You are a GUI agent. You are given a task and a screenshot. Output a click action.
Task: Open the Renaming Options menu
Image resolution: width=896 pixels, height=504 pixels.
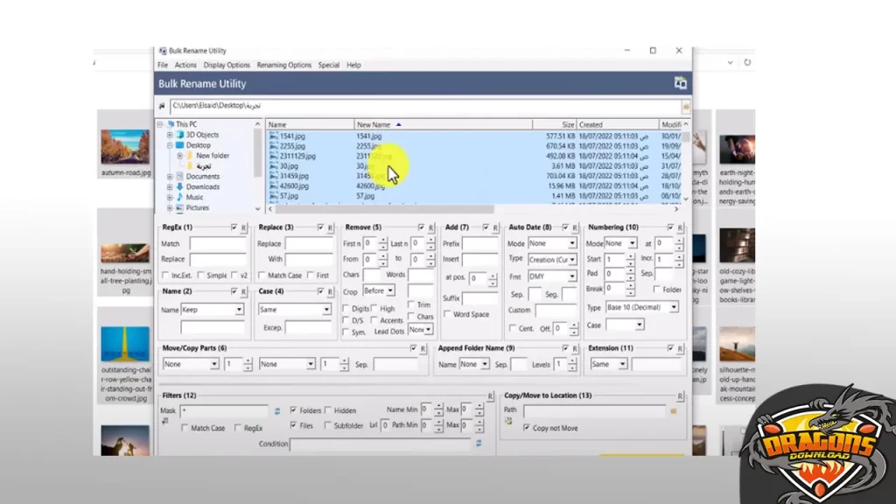(283, 65)
